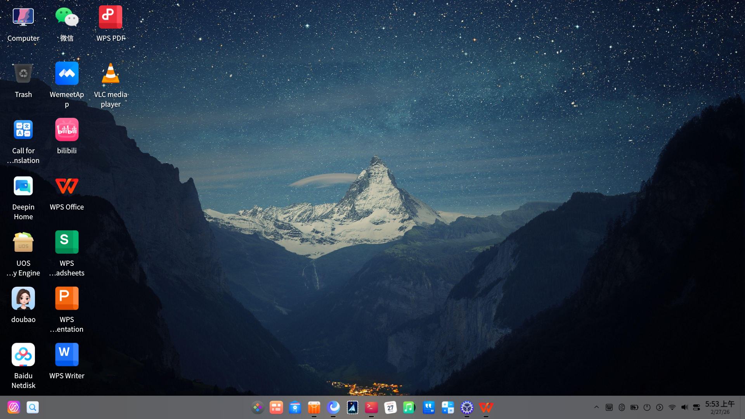Image resolution: width=745 pixels, height=419 pixels.
Task: Open the grid launcher menu at dock left
Action: tap(258, 407)
